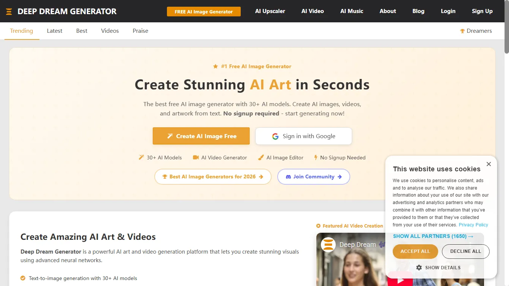Click the gear icon beside Show Details

click(419, 267)
